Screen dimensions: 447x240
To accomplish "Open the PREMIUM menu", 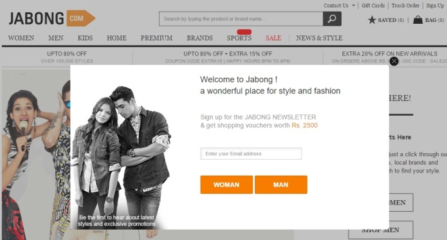I will [156, 38].
